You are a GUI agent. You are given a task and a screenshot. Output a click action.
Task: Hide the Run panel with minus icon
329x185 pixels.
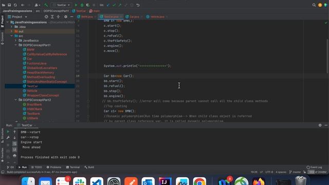326,125
